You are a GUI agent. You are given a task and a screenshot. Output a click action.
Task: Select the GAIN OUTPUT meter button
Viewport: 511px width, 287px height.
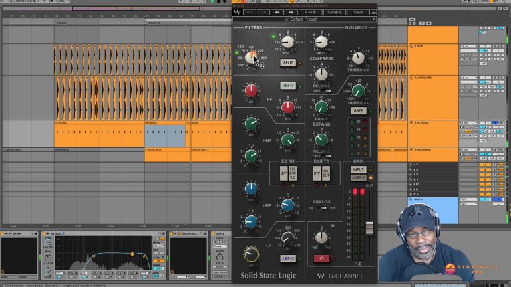[x=358, y=178]
